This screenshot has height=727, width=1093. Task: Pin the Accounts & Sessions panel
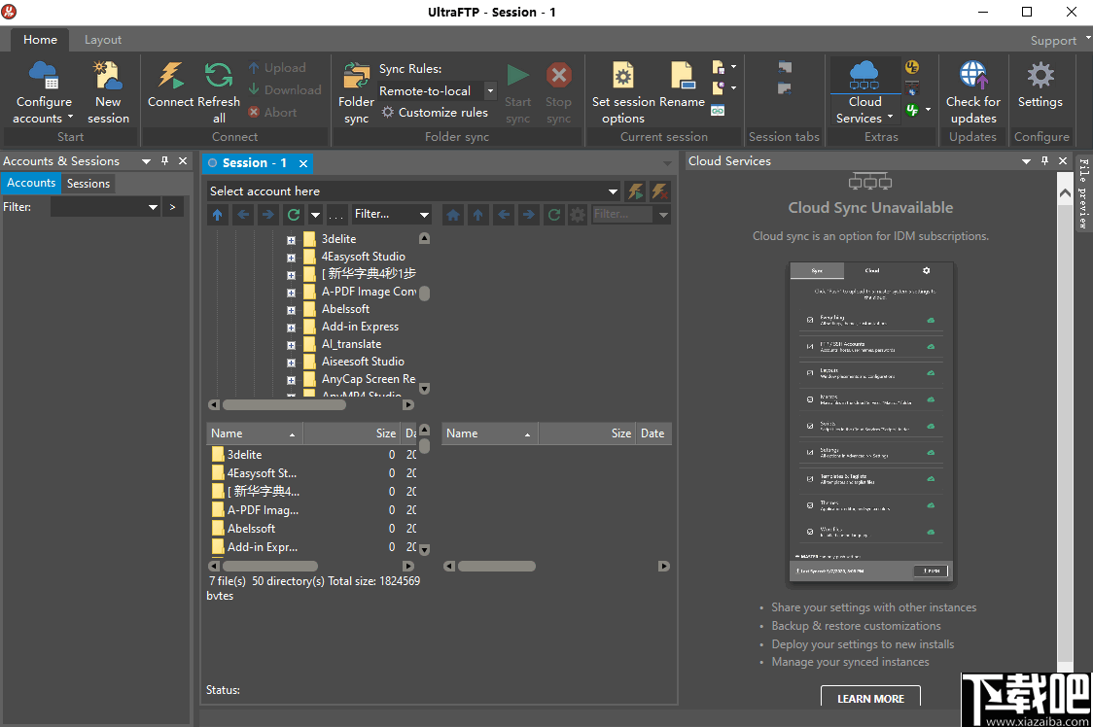click(x=164, y=161)
